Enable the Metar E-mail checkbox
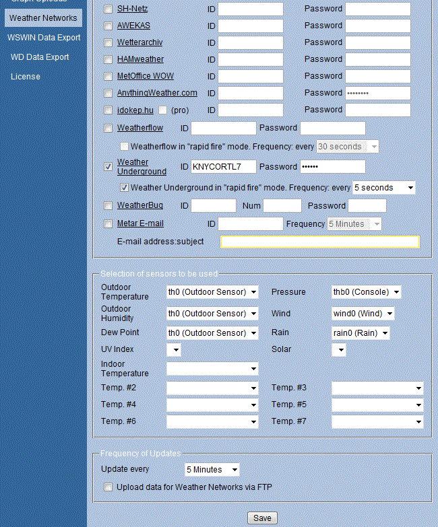The height and width of the screenshot is (527, 438). (x=108, y=224)
